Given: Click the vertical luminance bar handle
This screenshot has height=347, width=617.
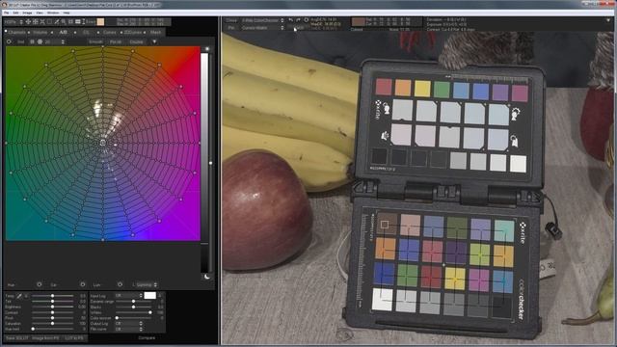Looking at the screenshot, I should (x=210, y=163).
